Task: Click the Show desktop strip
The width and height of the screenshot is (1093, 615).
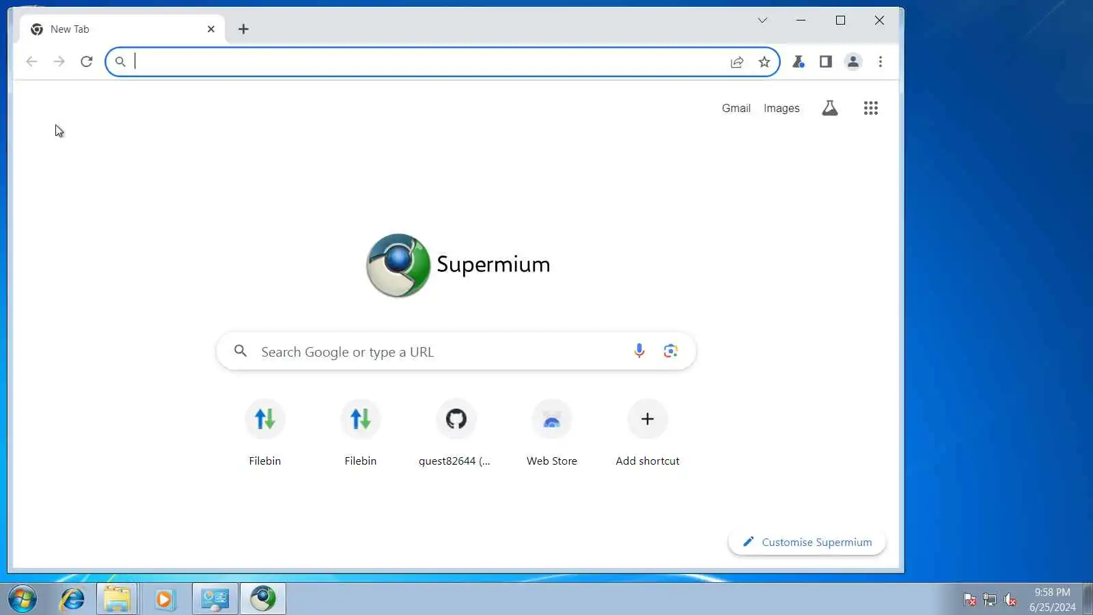Action: tap(1088, 599)
